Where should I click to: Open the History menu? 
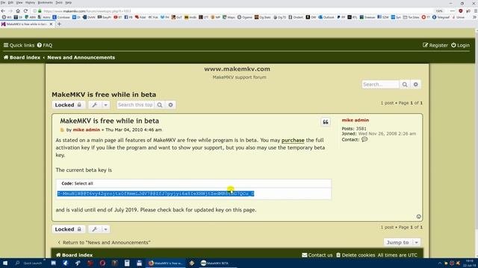(x=30, y=2)
